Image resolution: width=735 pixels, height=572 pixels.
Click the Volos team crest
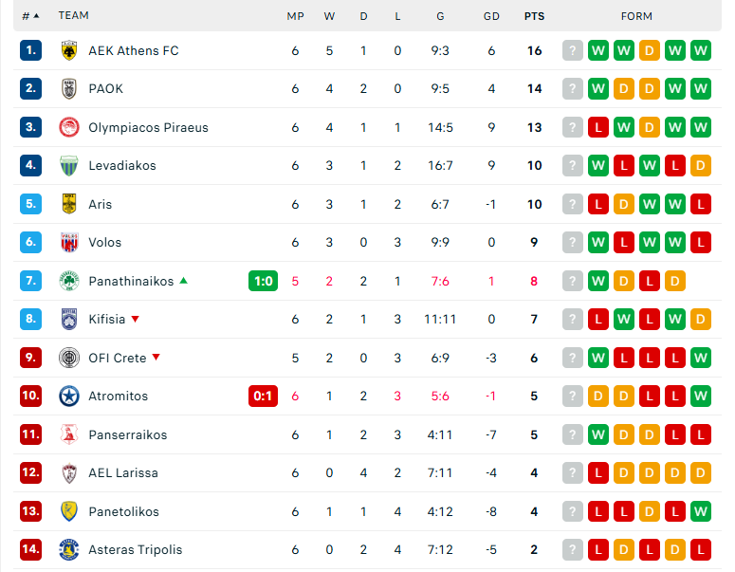pyautogui.click(x=68, y=243)
